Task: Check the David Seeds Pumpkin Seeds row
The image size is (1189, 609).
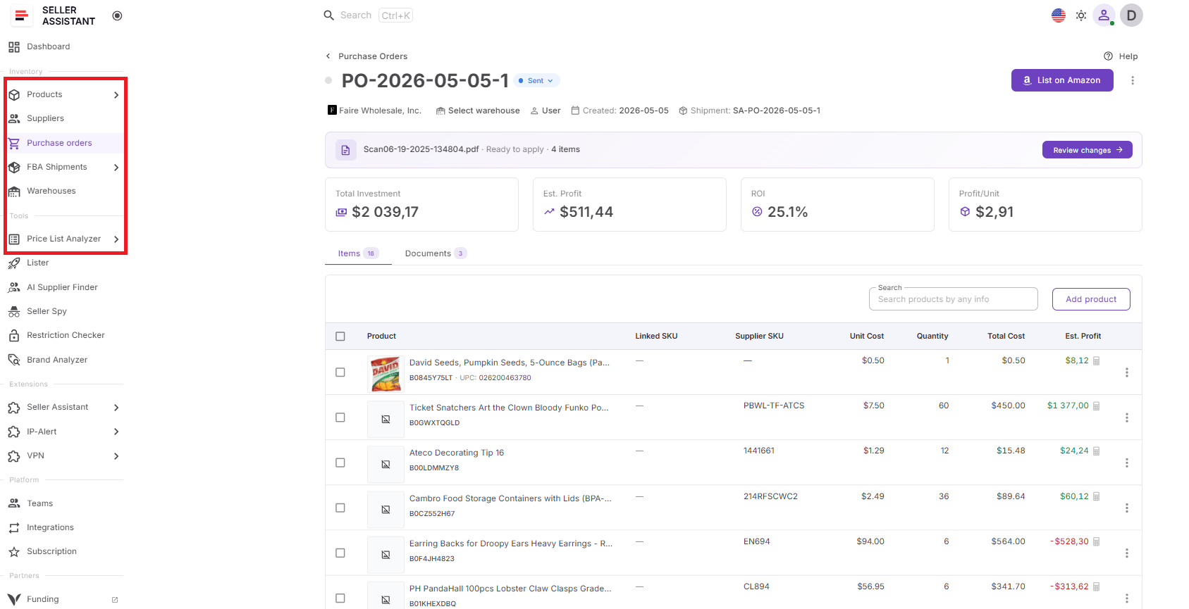Action: (x=340, y=372)
